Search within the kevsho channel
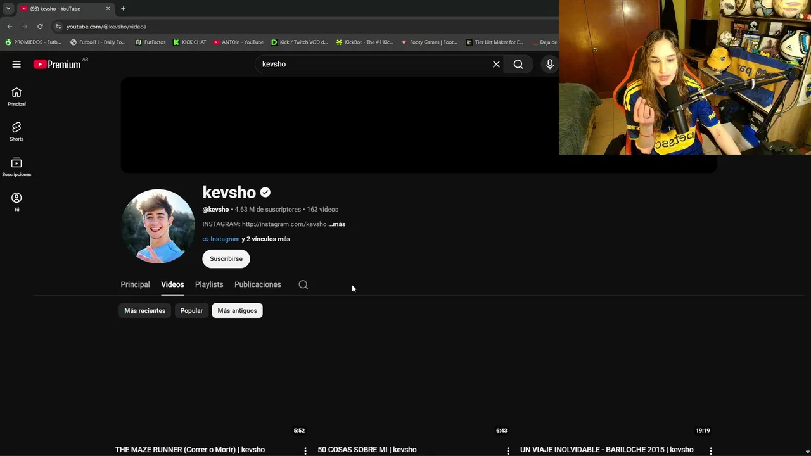The width and height of the screenshot is (811, 456). click(303, 285)
